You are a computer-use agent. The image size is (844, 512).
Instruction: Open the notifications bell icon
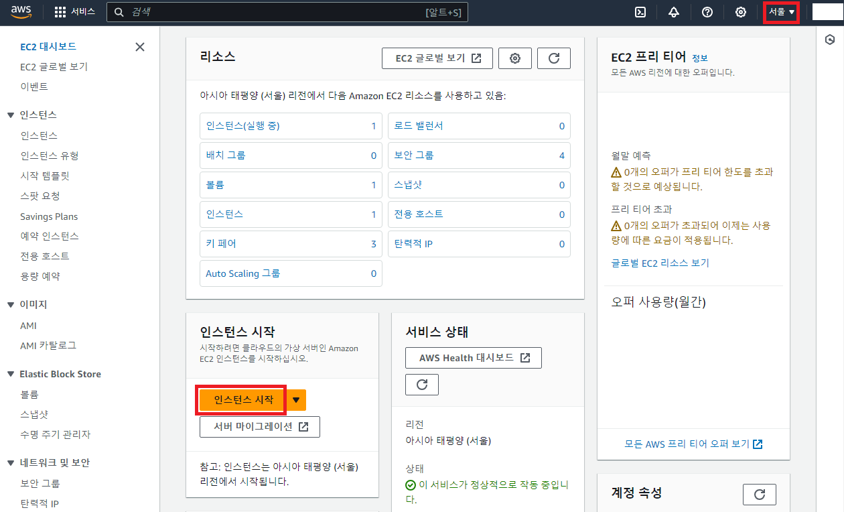coord(674,12)
